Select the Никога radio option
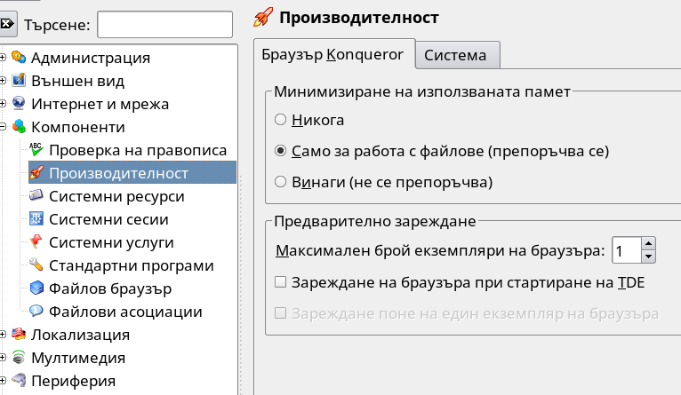Screen dimensions: 681x395 click(281, 120)
